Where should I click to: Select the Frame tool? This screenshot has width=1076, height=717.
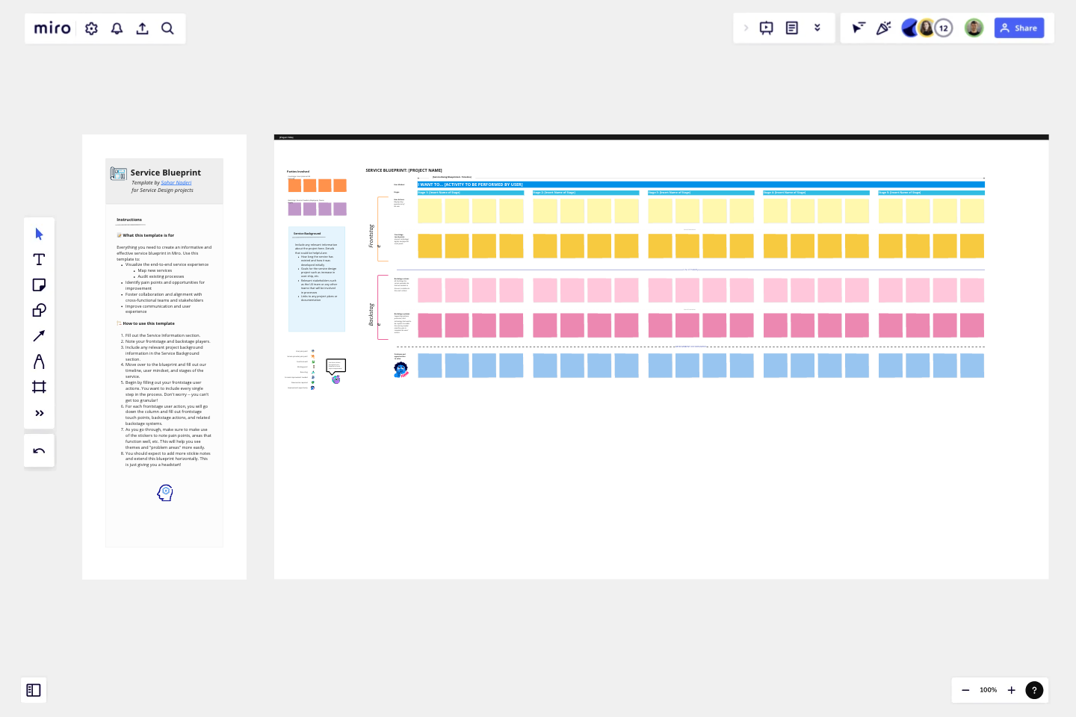[39, 386]
